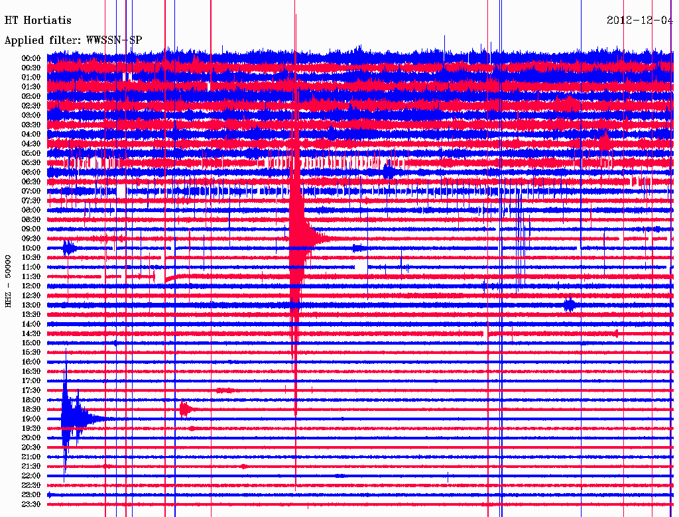Select the 23:00 time label
The image size is (679, 517).
coord(31,495)
